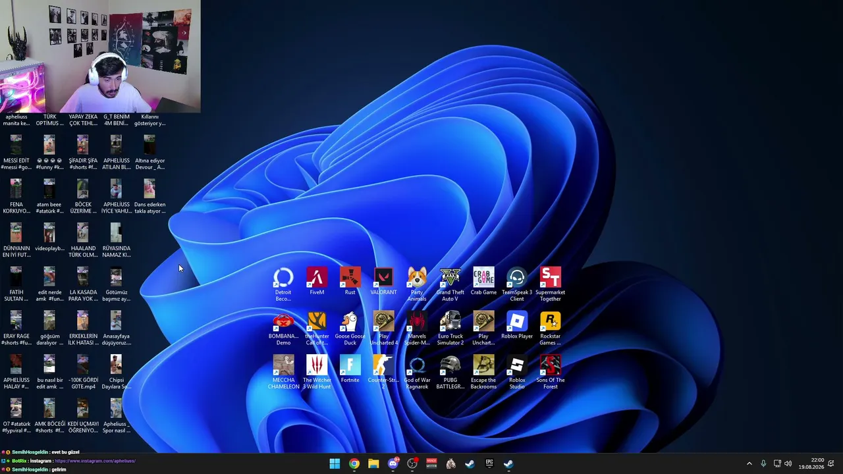Screen dimensions: 843x474
Task: Select the Rust game icon
Action: [x=350, y=281]
